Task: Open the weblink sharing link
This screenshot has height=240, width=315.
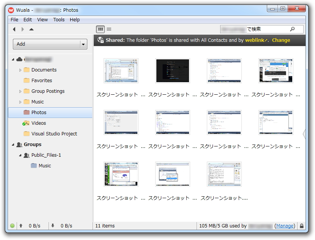Action: click(256, 40)
